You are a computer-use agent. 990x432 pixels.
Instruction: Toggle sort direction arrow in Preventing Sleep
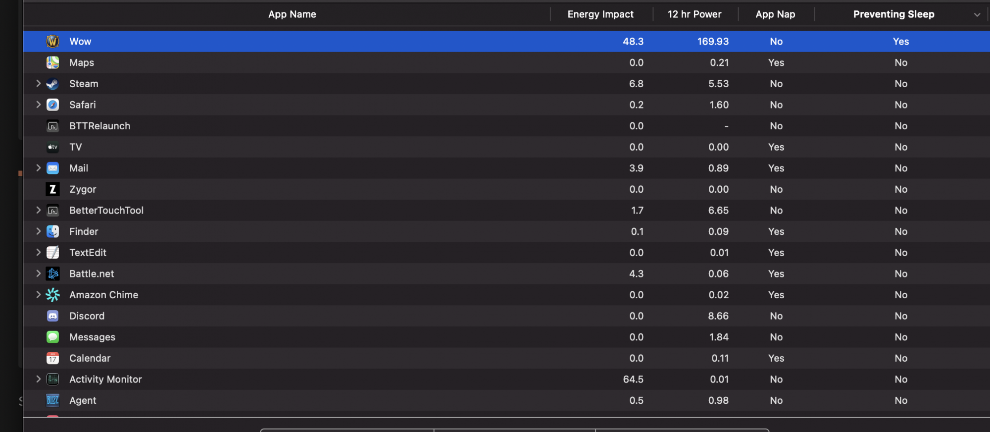click(977, 15)
